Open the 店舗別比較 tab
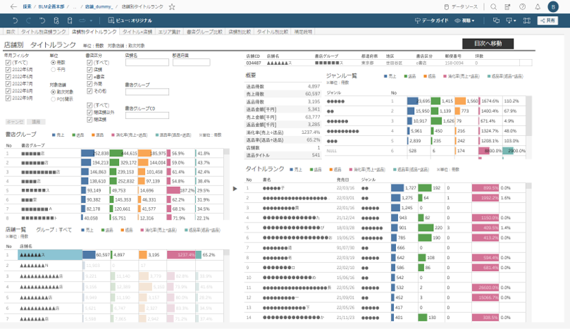Screen dimensions: 570x329 click(x=240, y=32)
